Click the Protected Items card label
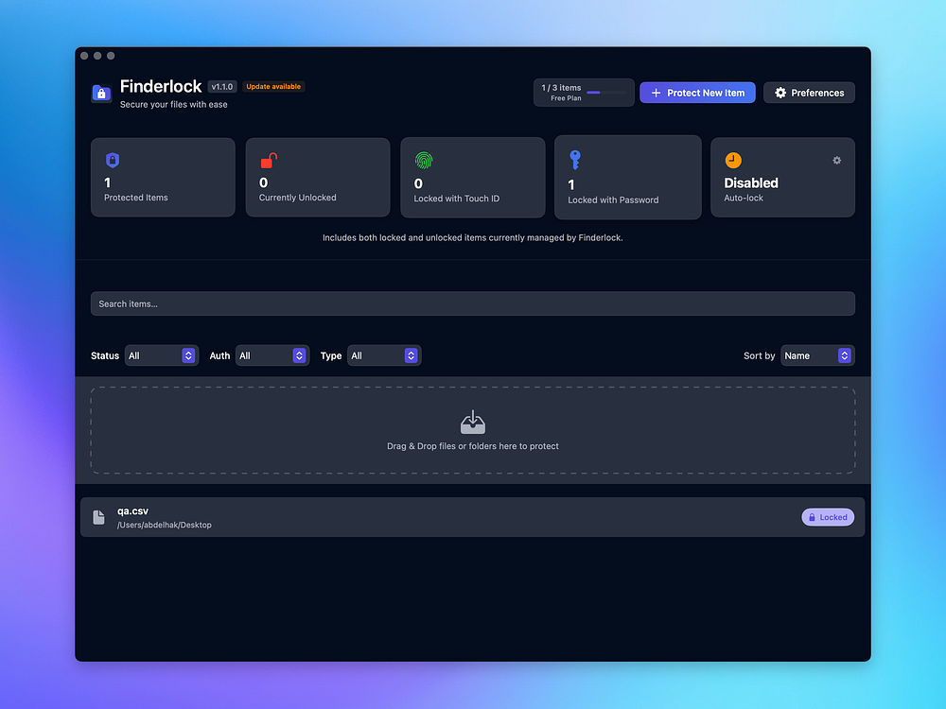This screenshot has height=709, width=946. [x=135, y=198]
